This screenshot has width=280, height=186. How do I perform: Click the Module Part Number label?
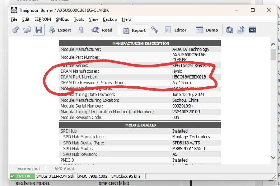[x=80, y=57]
